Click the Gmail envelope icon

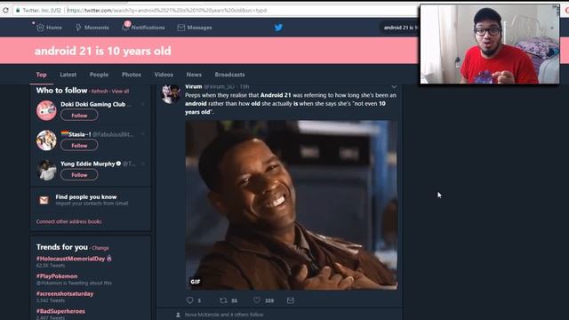click(x=44, y=200)
